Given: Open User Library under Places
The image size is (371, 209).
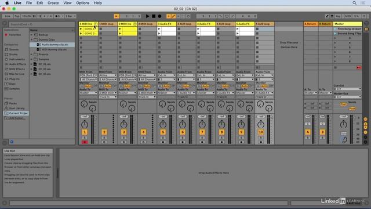Looking at the screenshot, I should coord(17,109).
